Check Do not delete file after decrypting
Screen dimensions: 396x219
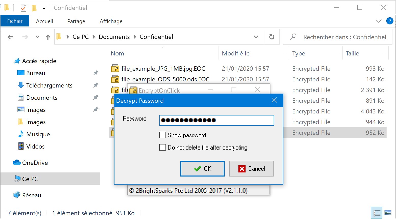pyautogui.click(x=163, y=147)
